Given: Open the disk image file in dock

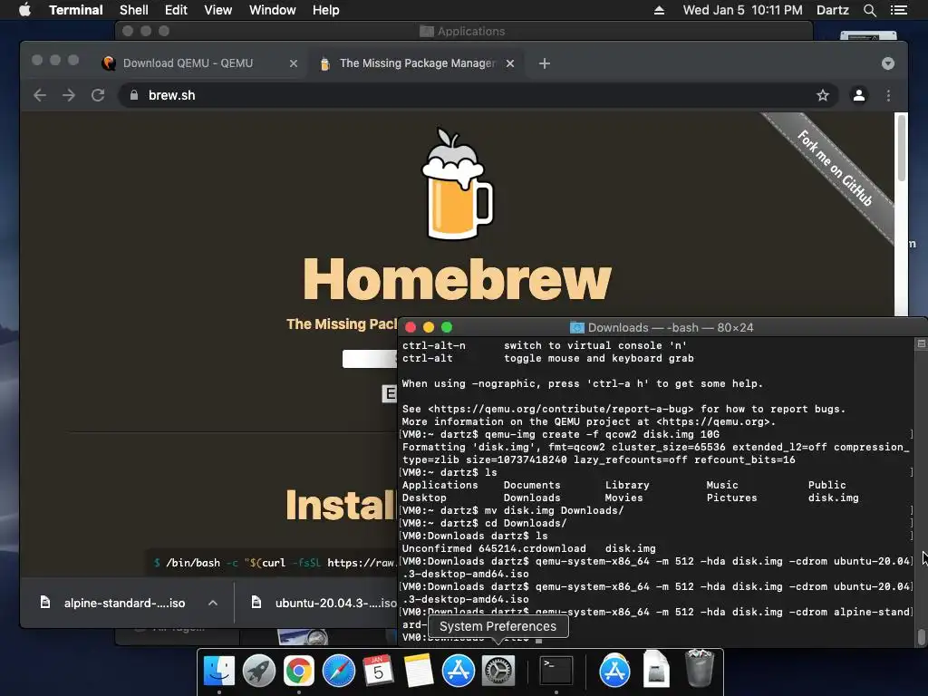Looking at the screenshot, I should point(656,671).
